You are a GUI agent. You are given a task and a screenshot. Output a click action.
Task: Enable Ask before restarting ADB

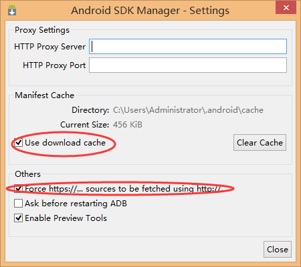(18, 204)
